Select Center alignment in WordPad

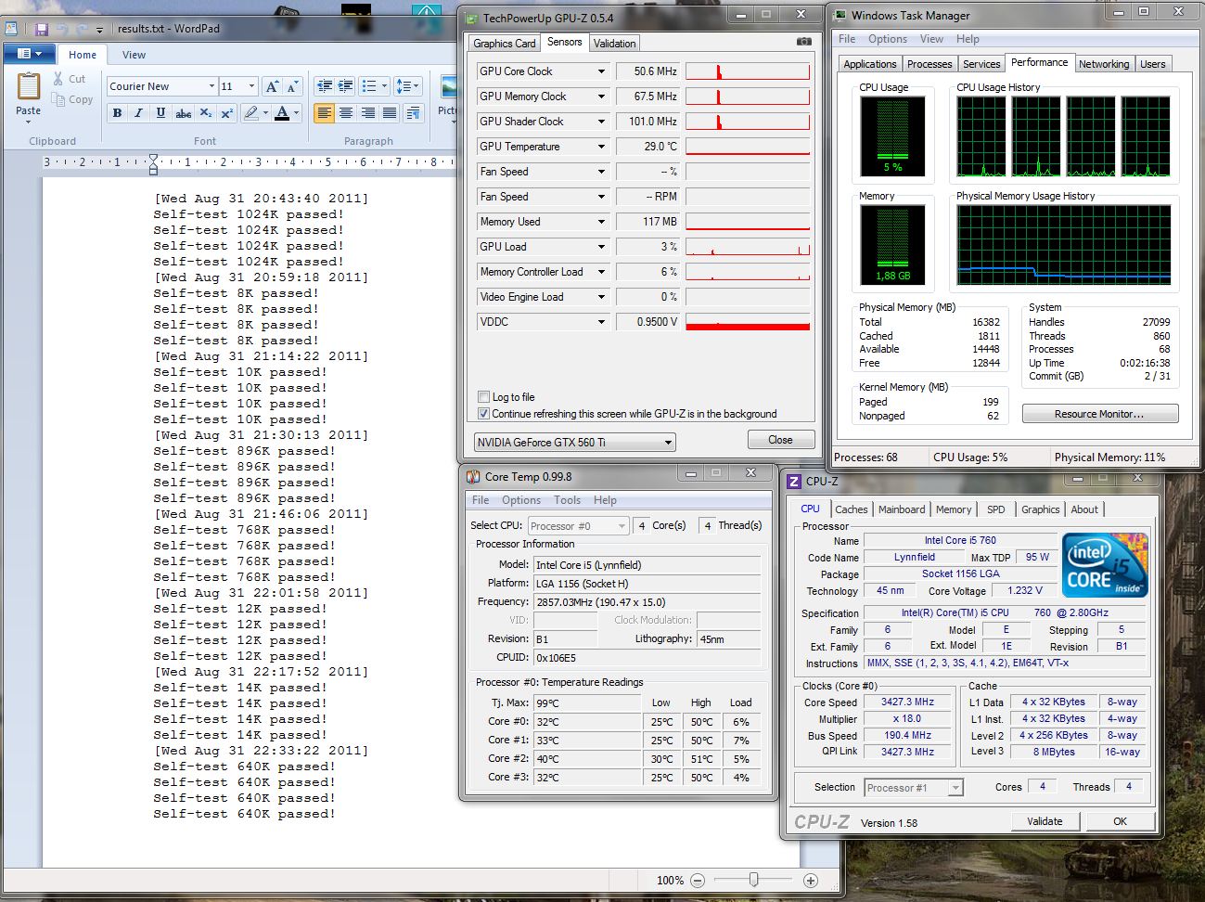(346, 113)
